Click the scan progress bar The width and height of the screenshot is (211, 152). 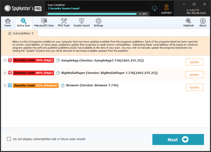pyautogui.click(x=92, y=14)
